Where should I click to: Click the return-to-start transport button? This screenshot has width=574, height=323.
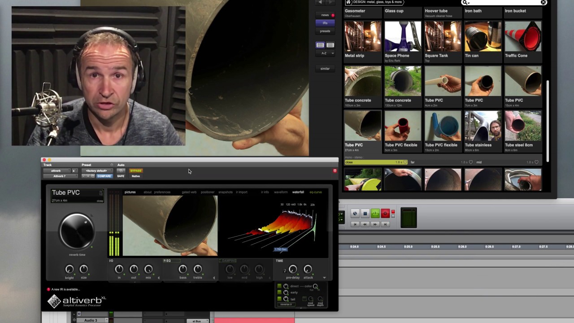click(355, 224)
